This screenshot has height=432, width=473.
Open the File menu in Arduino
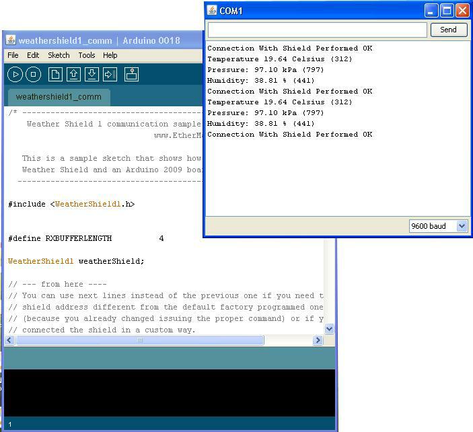[13, 55]
